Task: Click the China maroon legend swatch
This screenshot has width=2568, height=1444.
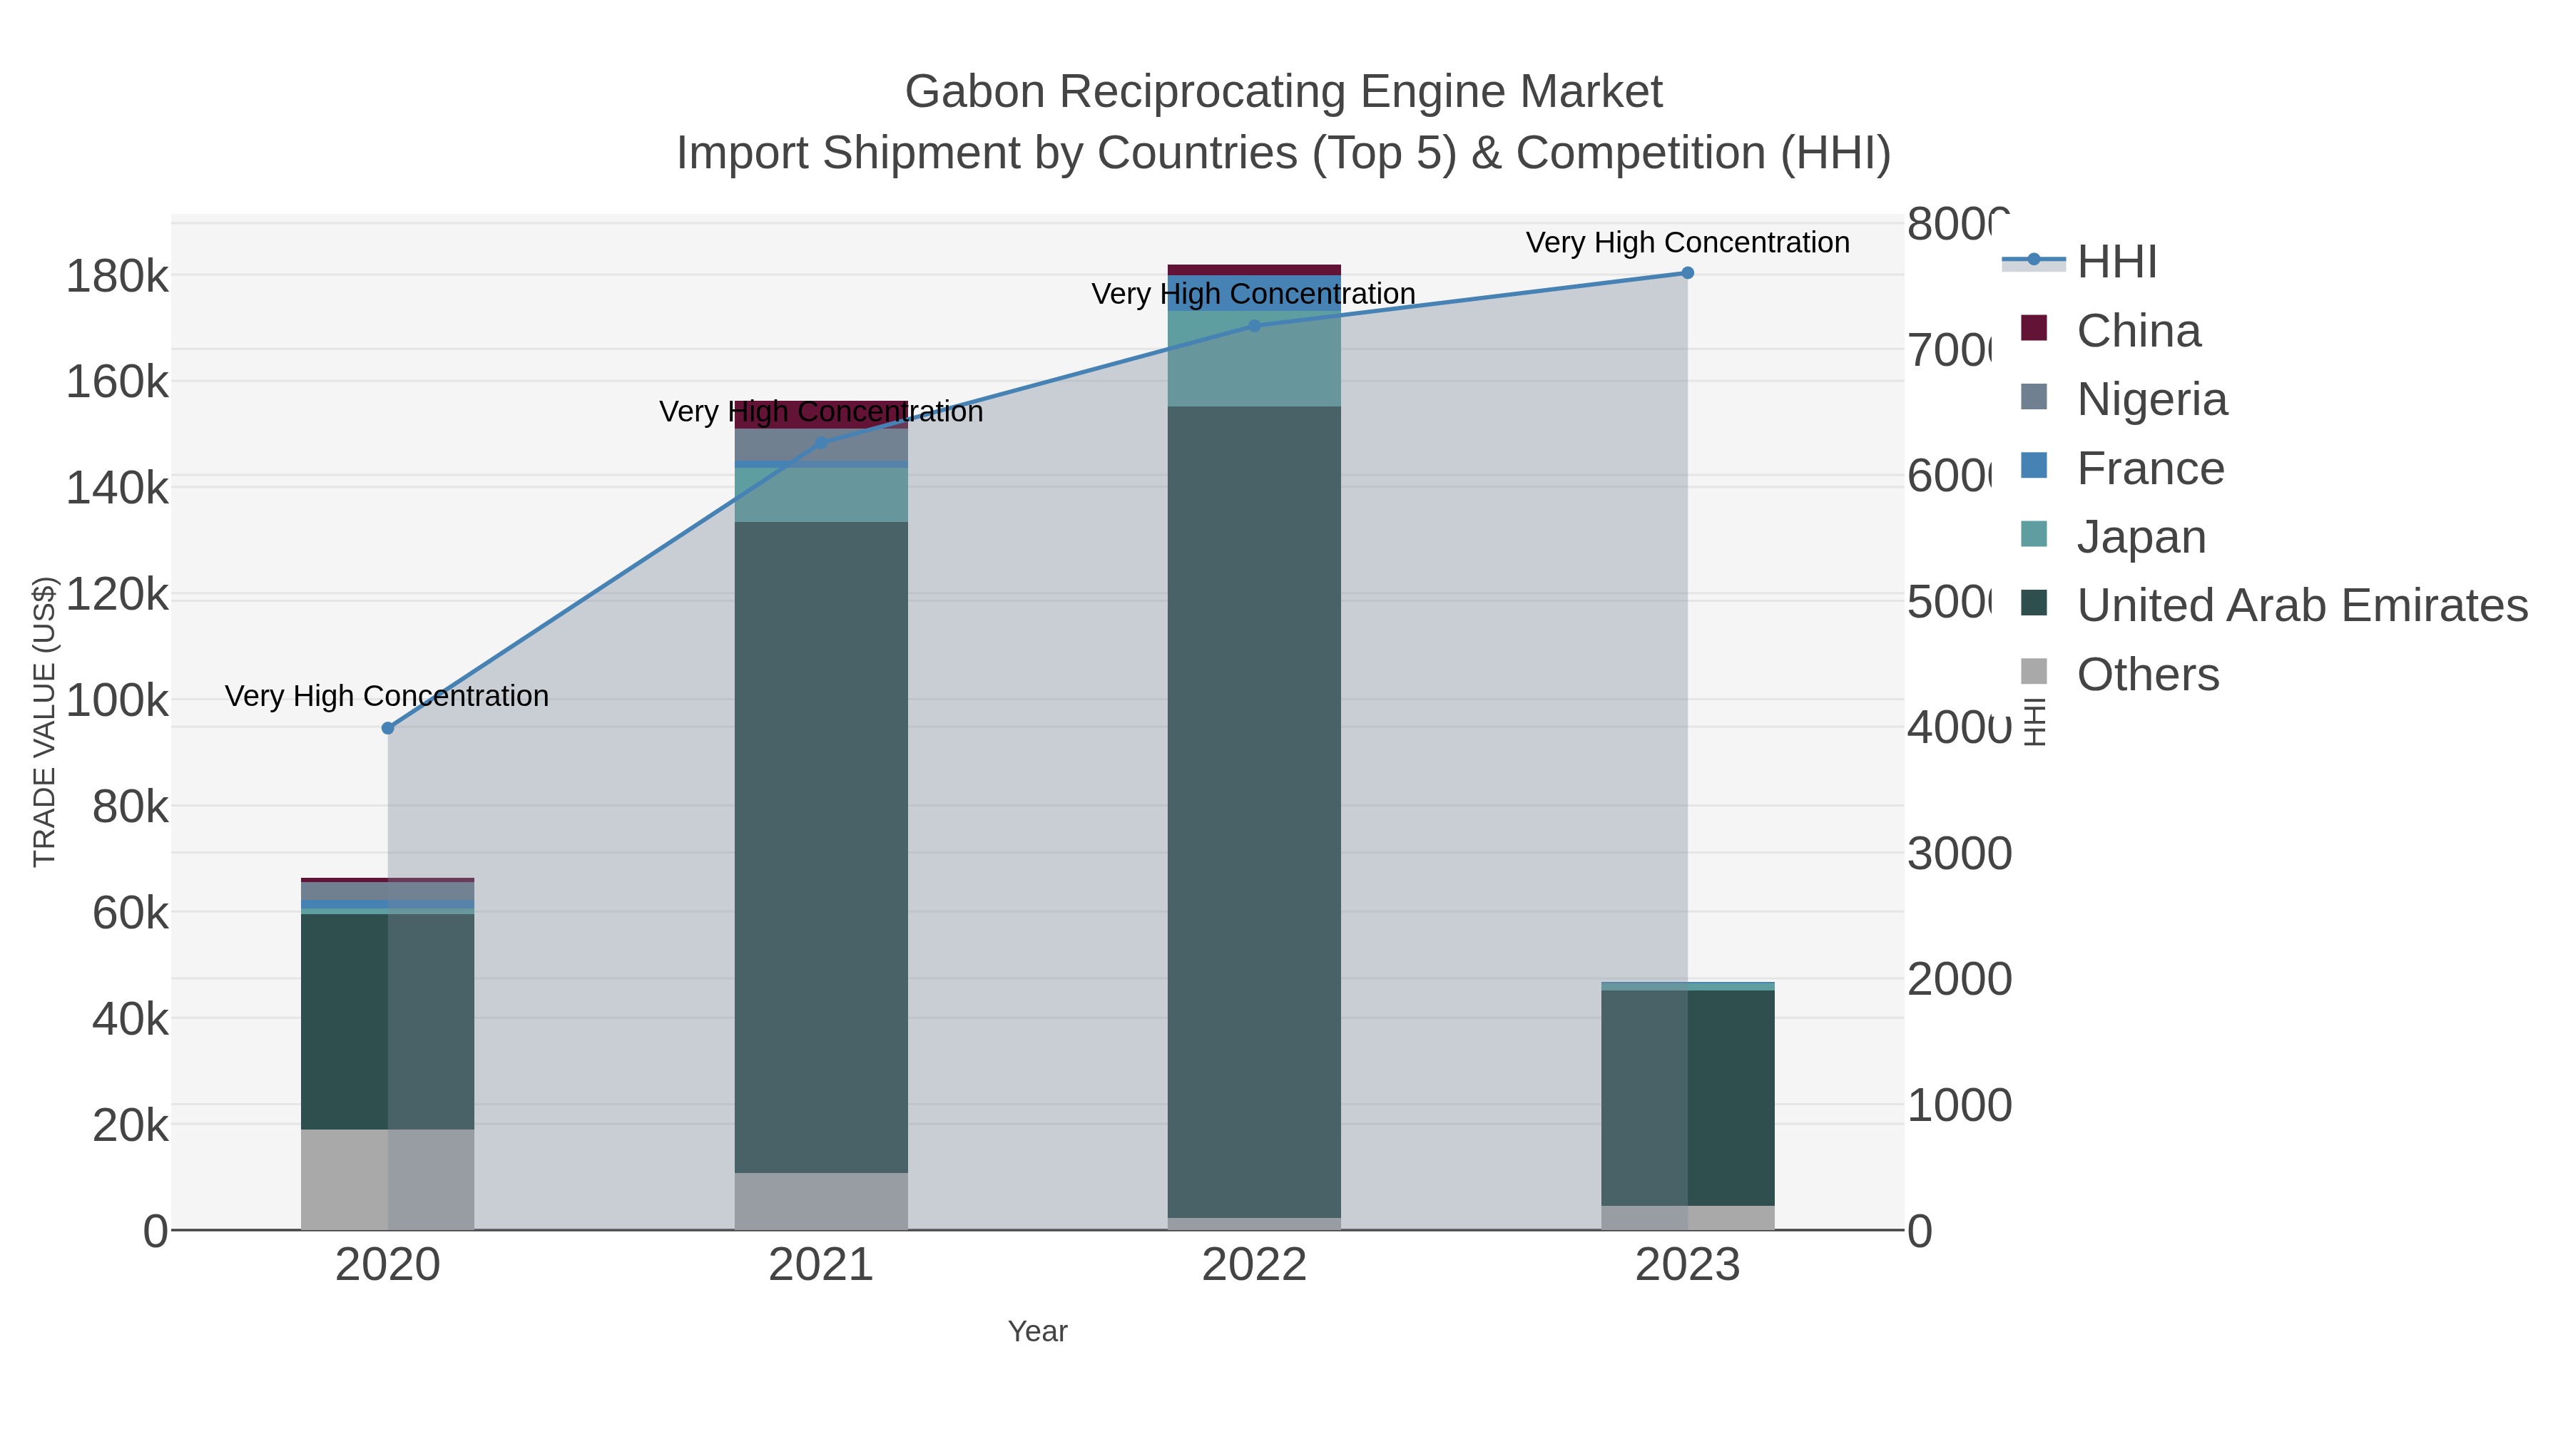Action: point(2034,328)
